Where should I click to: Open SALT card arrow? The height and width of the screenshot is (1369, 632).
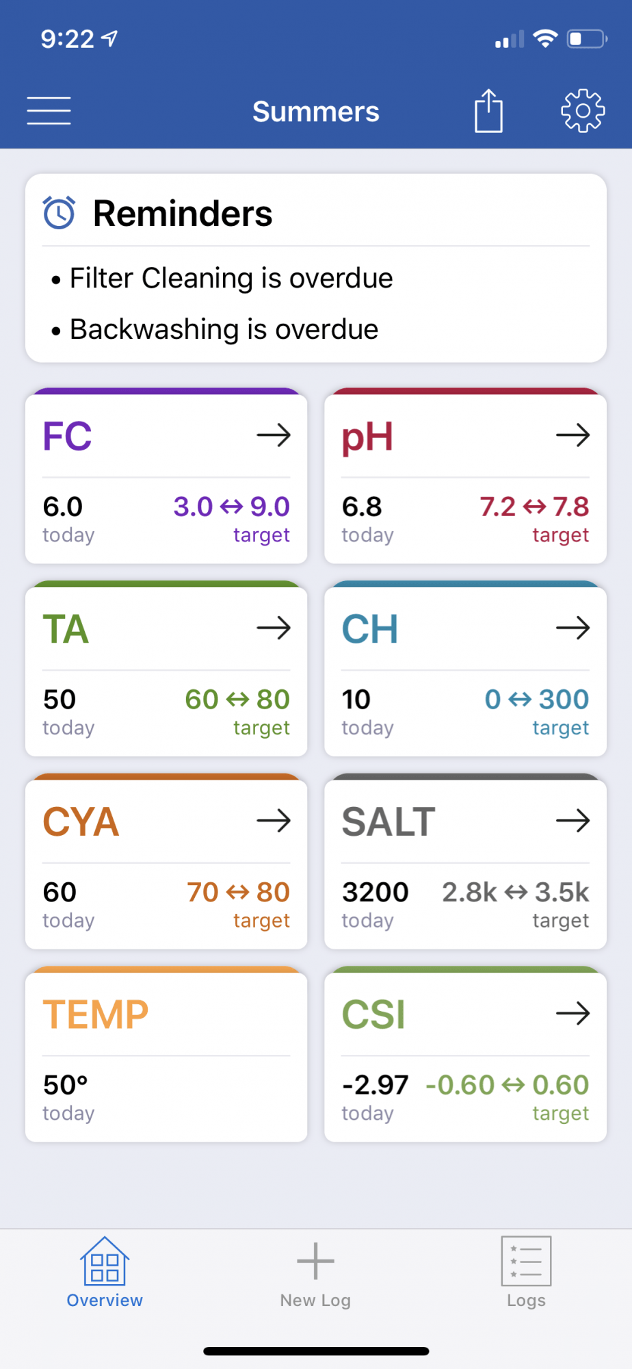coord(573,820)
